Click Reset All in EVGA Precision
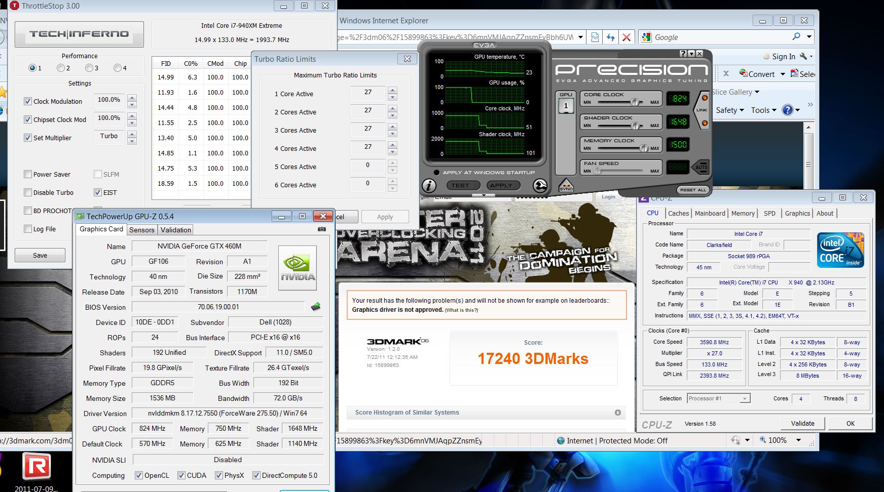Screen dimensions: 884x492 pyautogui.click(x=693, y=190)
